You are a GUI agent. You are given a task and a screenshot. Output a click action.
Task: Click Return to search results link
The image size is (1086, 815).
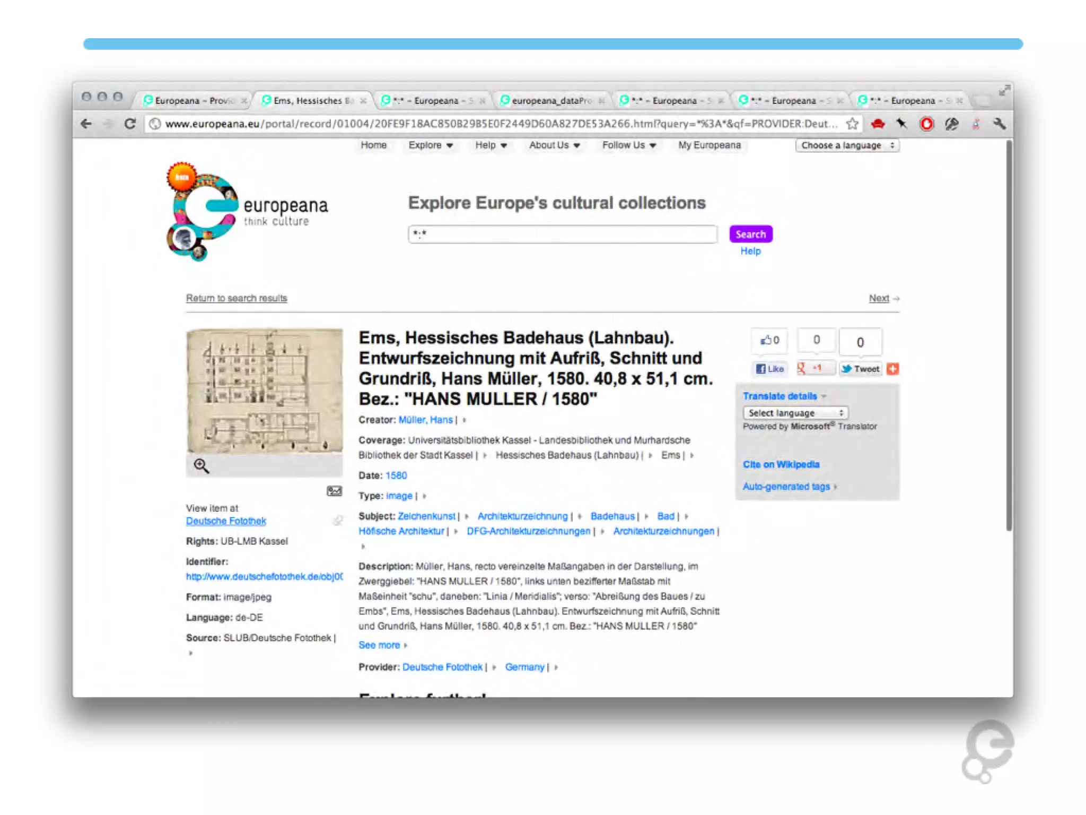click(237, 298)
